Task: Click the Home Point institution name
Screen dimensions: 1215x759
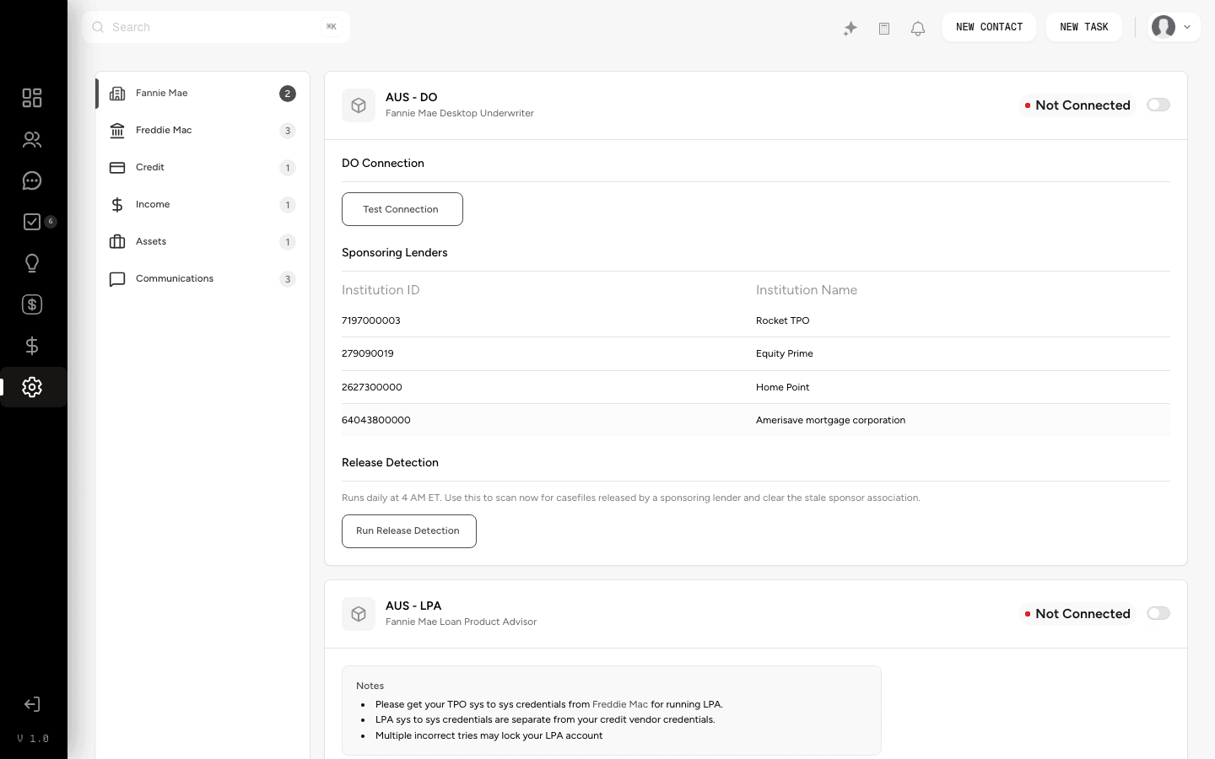Action: (783, 387)
